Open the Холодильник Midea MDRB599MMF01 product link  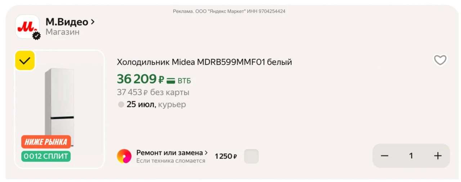click(x=204, y=62)
